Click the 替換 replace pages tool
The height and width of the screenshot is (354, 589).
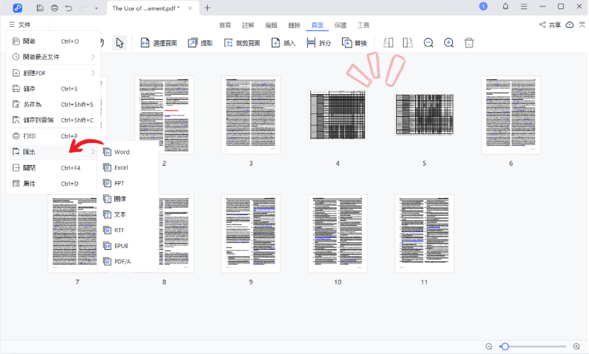(354, 43)
